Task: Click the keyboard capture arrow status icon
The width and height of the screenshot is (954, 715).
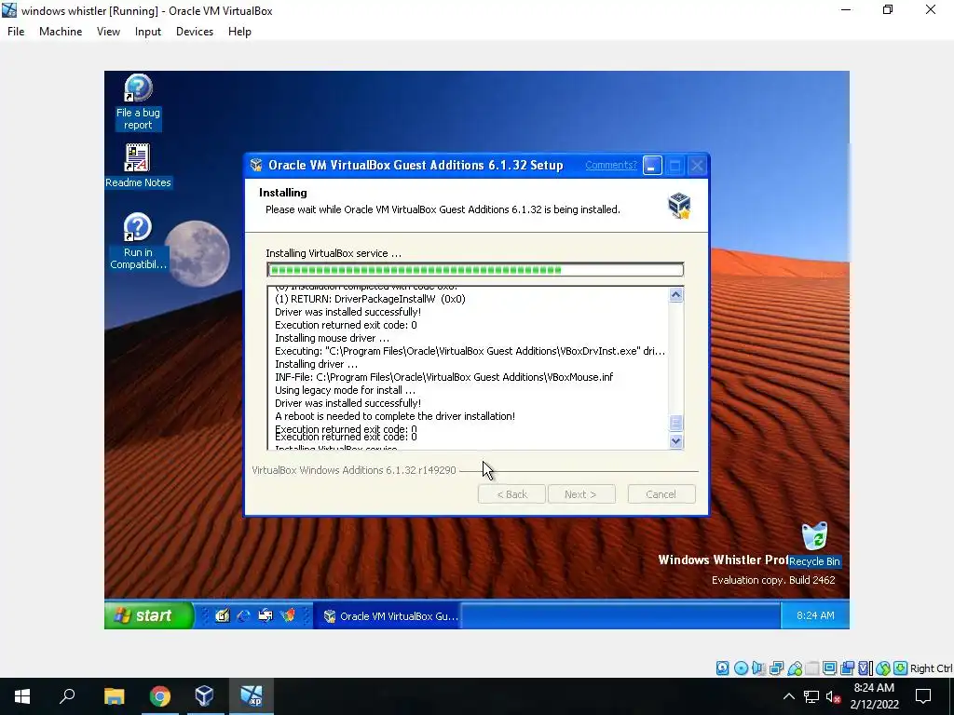Action: click(901, 668)
